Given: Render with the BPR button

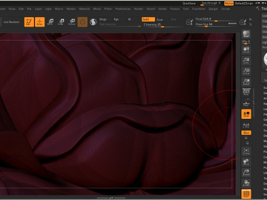Looking at the screenshot, I should (x=246, y=34).
